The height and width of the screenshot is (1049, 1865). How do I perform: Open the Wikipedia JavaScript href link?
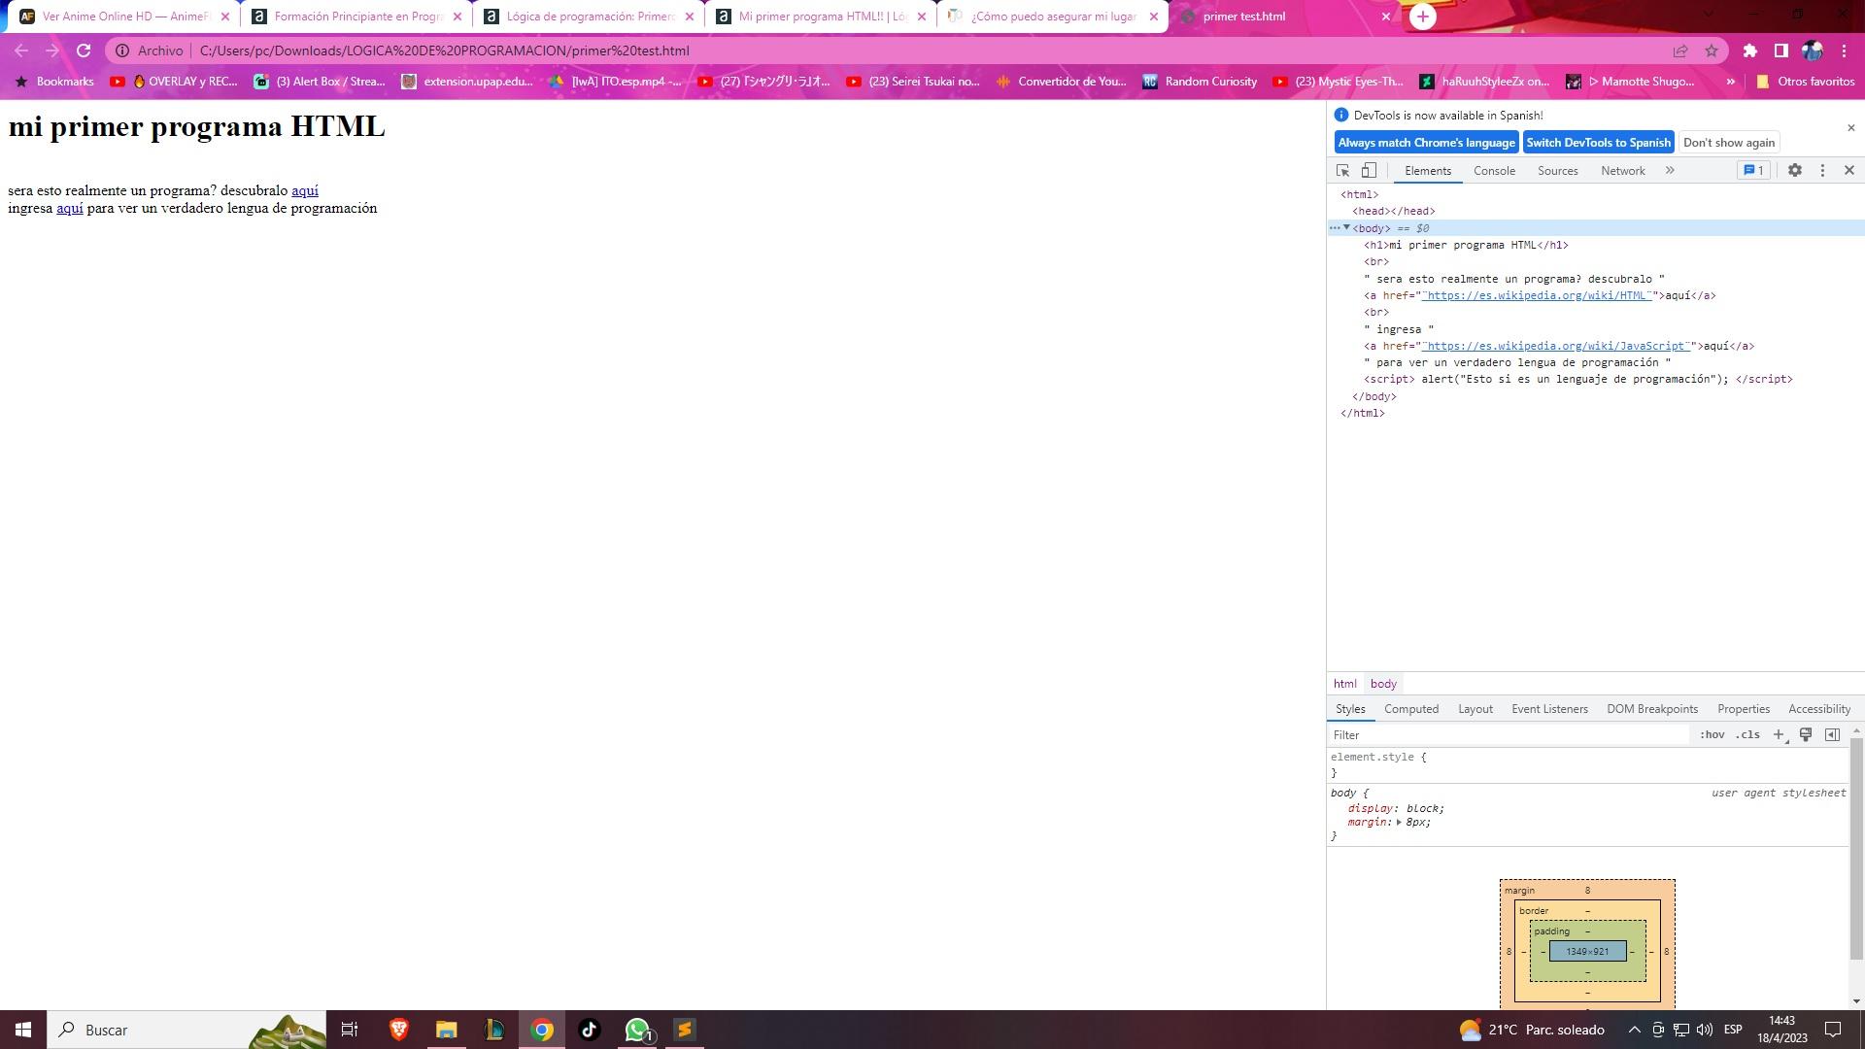[1555, 346]
